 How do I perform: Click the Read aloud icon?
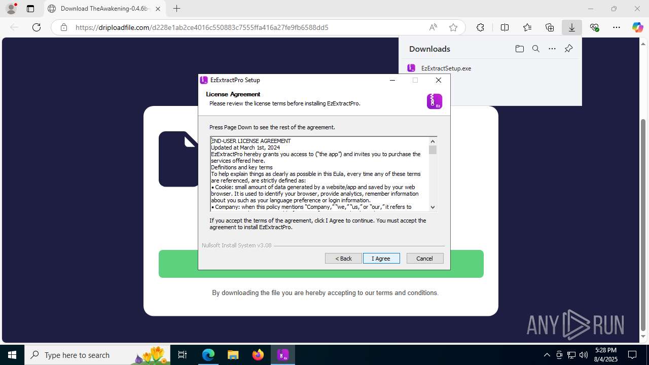pyautogui.click(x=433, y=27)
